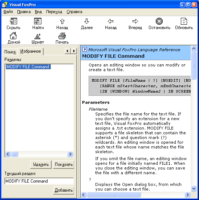Click the content pane vertical scroll thumb
Screen dimensions: 199x200
coord(194,65)
